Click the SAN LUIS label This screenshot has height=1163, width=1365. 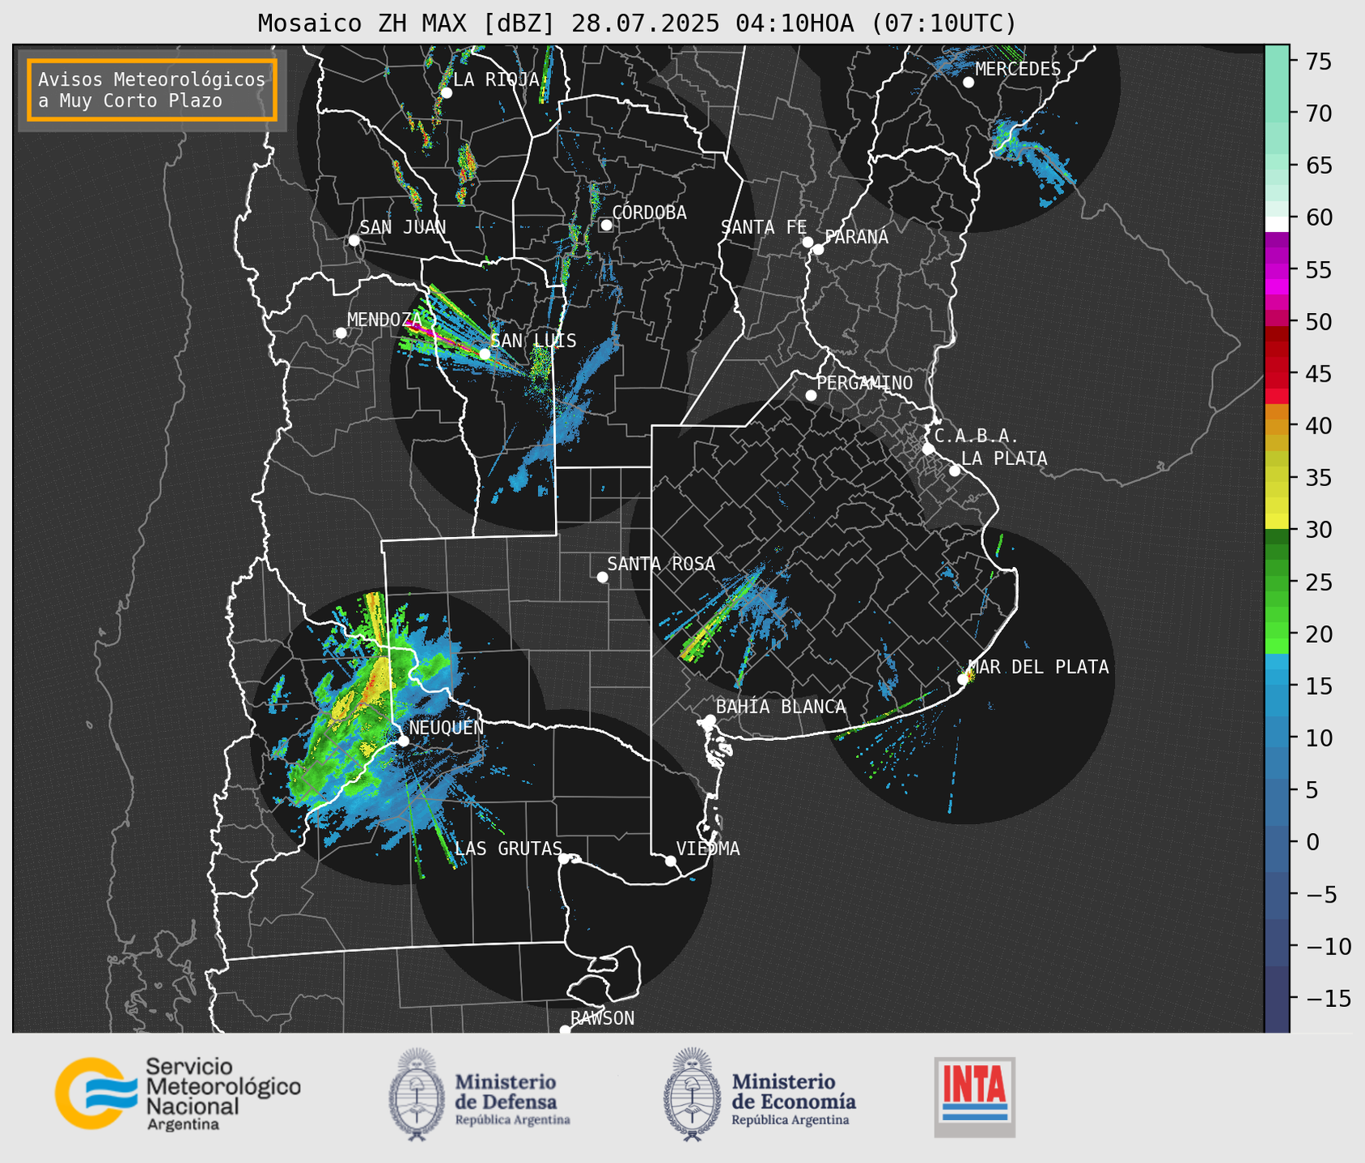coord(533,340)
